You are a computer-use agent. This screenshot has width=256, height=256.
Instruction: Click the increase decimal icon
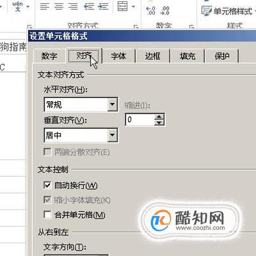coord(150,11)
